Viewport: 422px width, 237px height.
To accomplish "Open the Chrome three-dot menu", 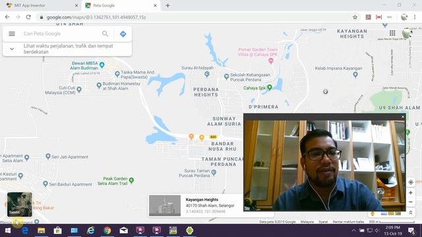I will [x=415, y=17].
